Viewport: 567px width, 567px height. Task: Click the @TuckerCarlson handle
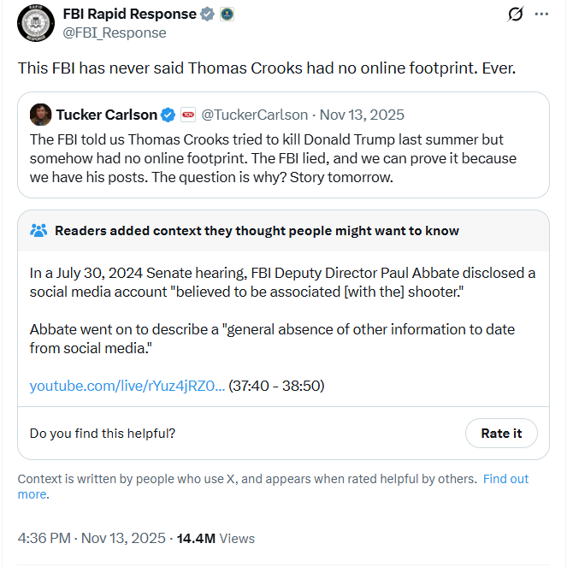(254, 115)
